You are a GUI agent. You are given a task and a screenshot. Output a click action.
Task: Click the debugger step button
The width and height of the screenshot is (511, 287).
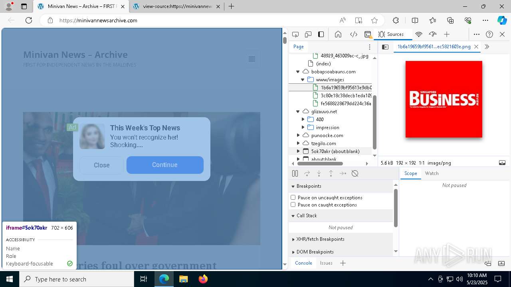pos(343,173)
